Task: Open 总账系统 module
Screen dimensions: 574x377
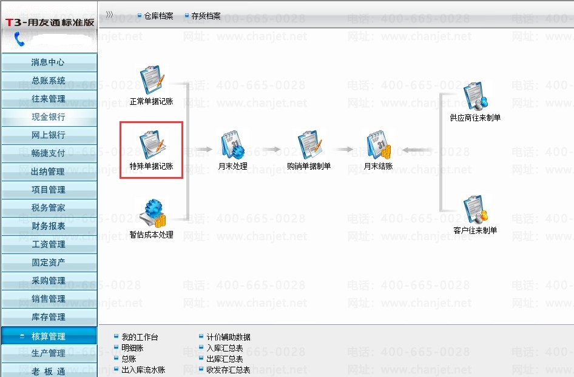Action: point(49,81)
